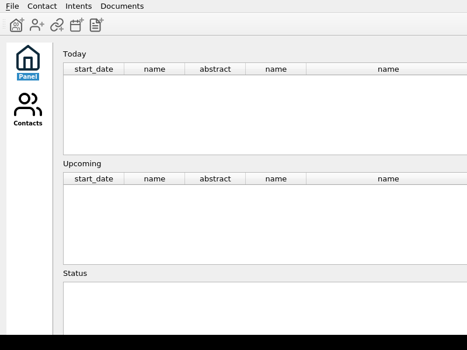Click first name header in Today table
Screen dimensions: 467x350
[x=154, y=69]
